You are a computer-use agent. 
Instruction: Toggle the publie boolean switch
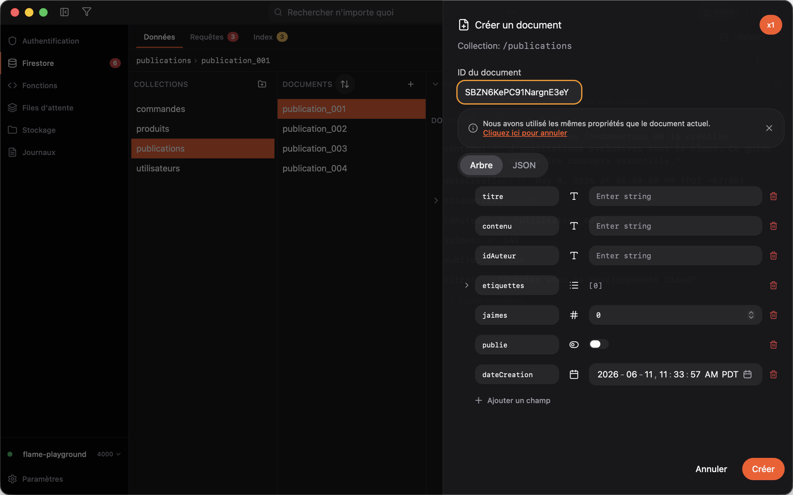coord(599,344)
